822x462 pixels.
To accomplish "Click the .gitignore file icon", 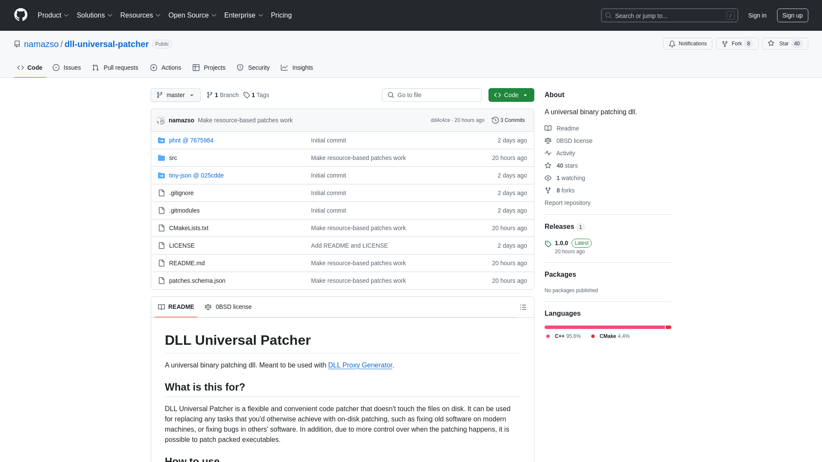I will (x=161, y=193).
